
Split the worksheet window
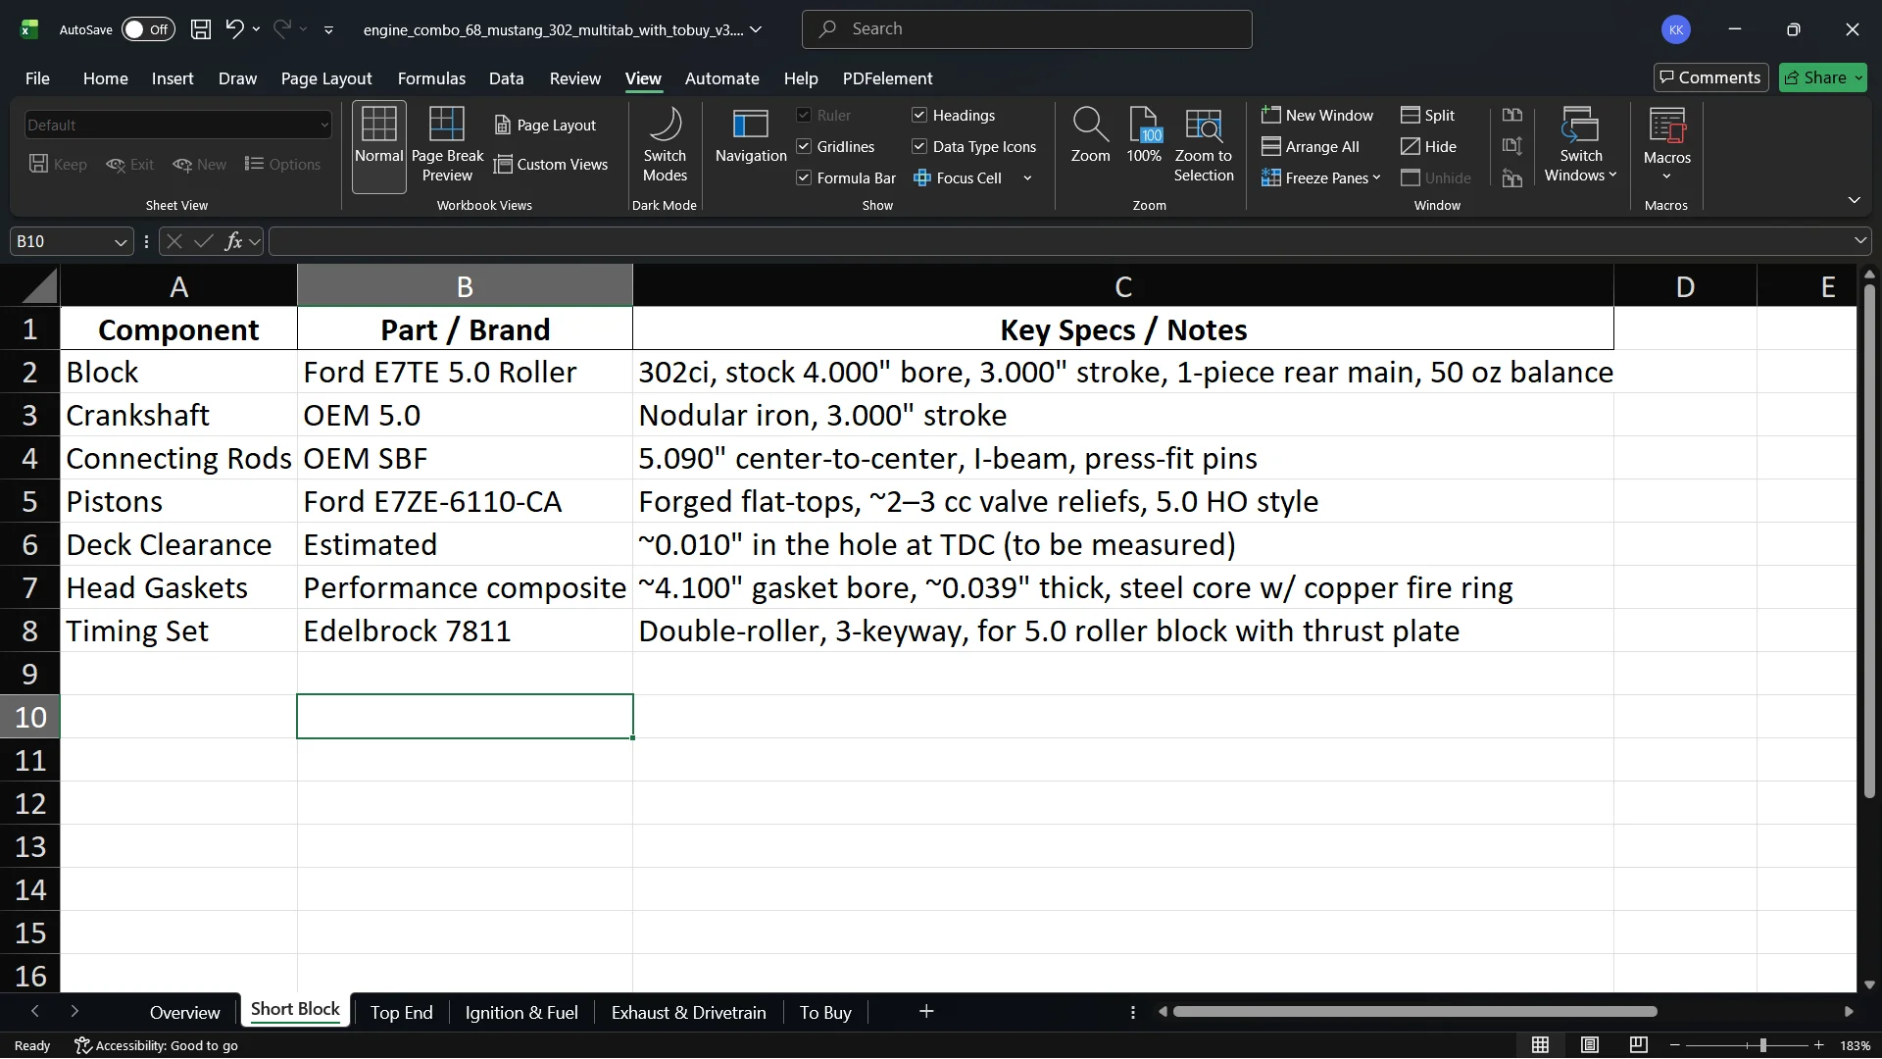pos(1427,116)
